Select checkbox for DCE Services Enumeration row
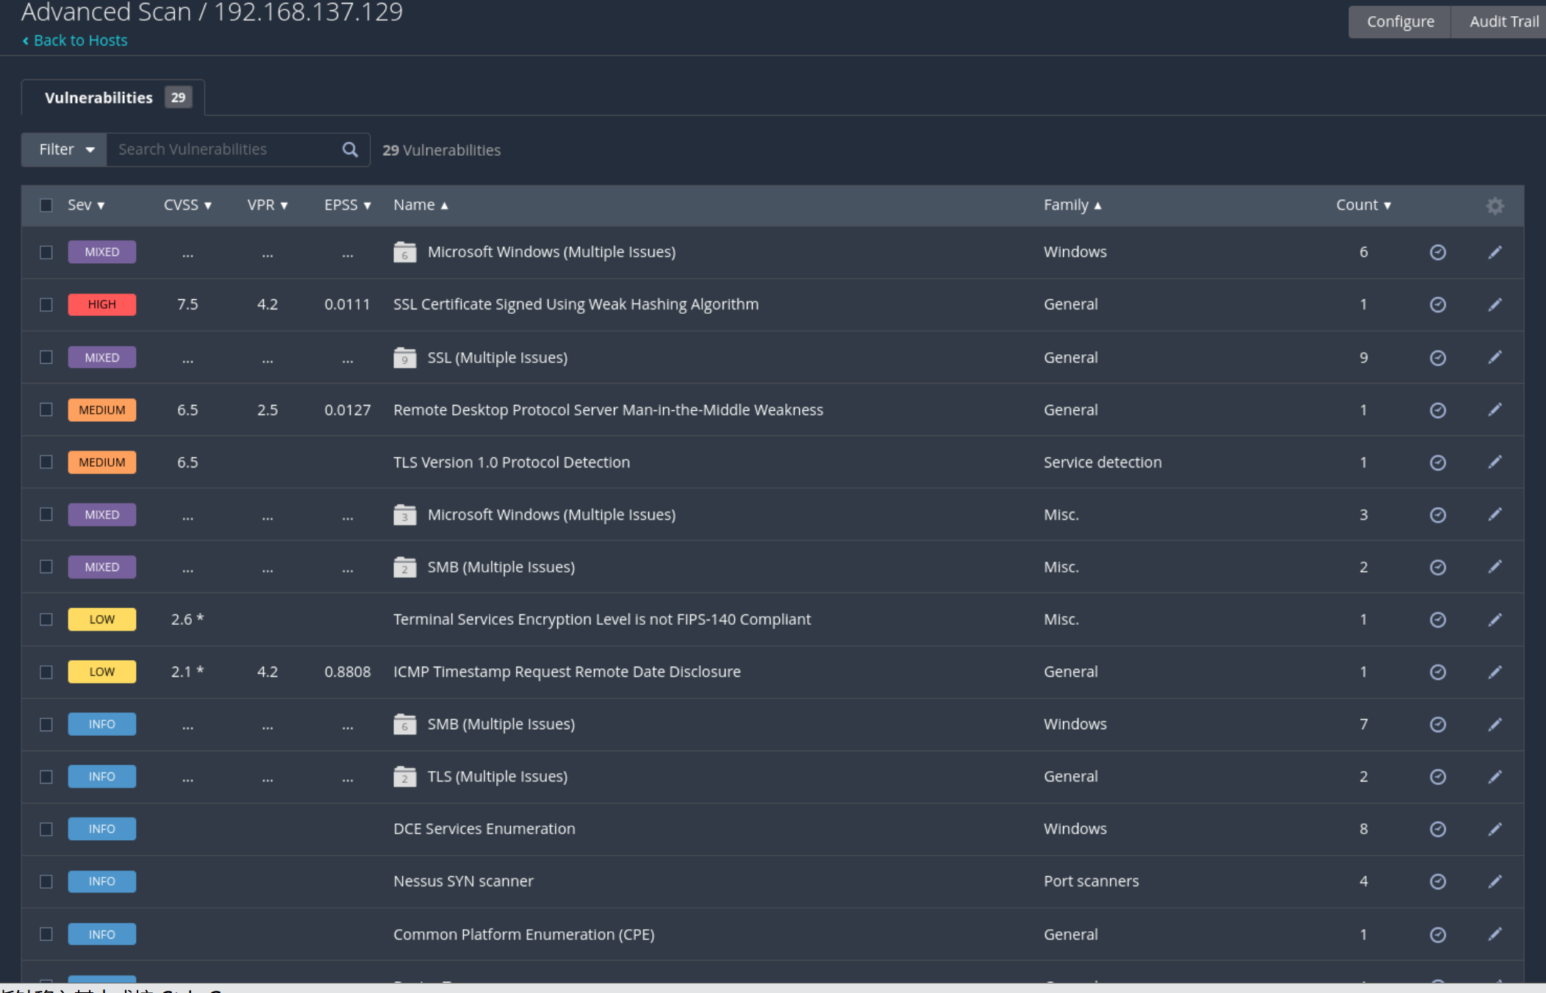 click(x=46, y=829)
